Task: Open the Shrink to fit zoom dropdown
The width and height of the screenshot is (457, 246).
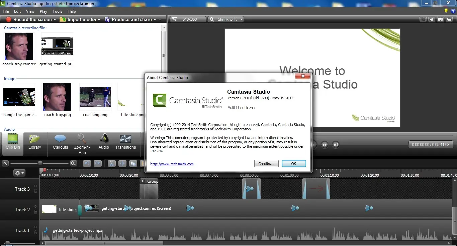Action: tap(225, 19)
